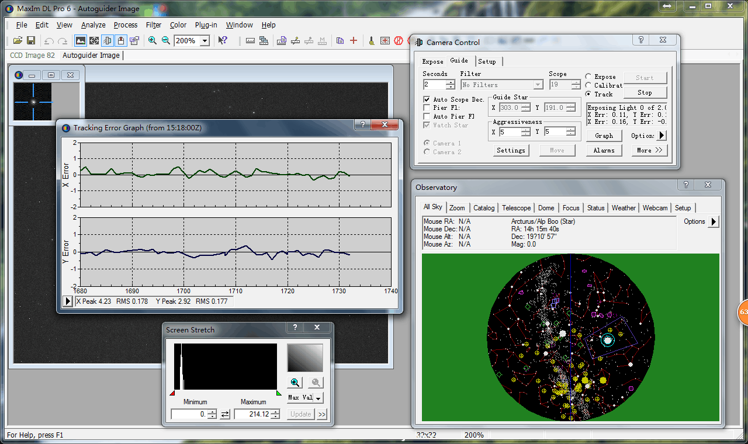Viewport: 748px width, 444px height.
Task: Toggle the Camera Control window toolbar icon
Action: 108,41
